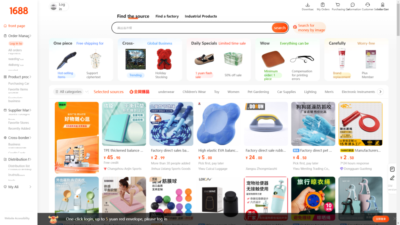Viewport: 400px width, 225px height.
Task: Click the note icon on right floating panel
Action: tap(392, 169)
